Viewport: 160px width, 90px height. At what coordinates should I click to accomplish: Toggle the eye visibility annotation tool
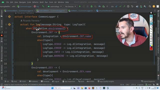tap(151, 16)
